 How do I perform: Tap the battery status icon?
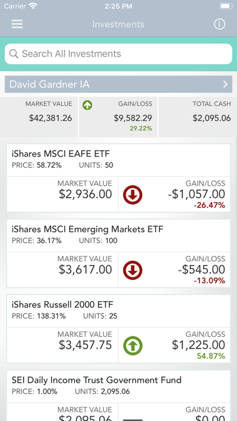(226, 6)
